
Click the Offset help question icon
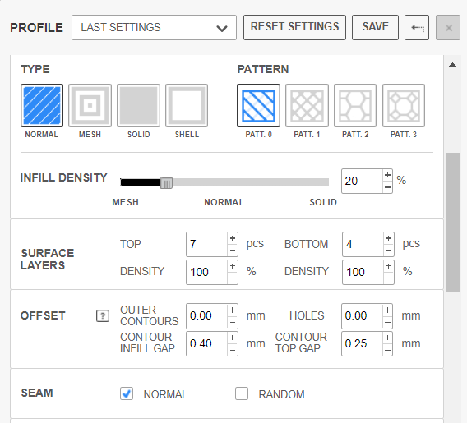point(103,315)
